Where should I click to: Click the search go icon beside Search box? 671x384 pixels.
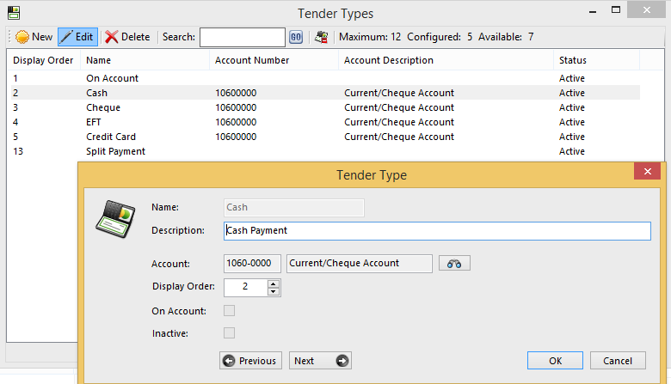click(x=296, y=37)
